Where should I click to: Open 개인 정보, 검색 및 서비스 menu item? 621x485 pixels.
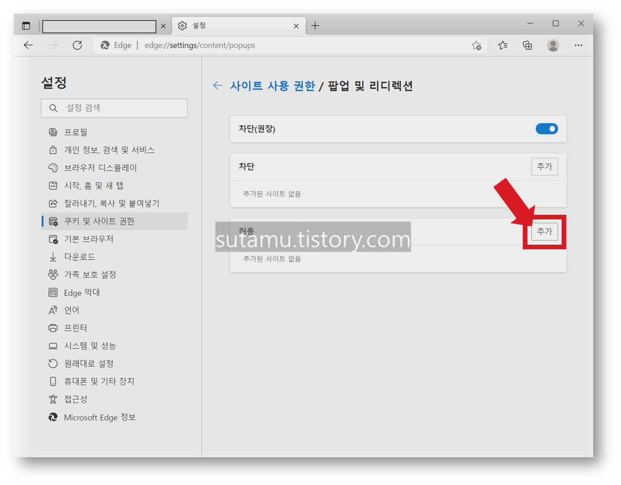coord(114,150)
